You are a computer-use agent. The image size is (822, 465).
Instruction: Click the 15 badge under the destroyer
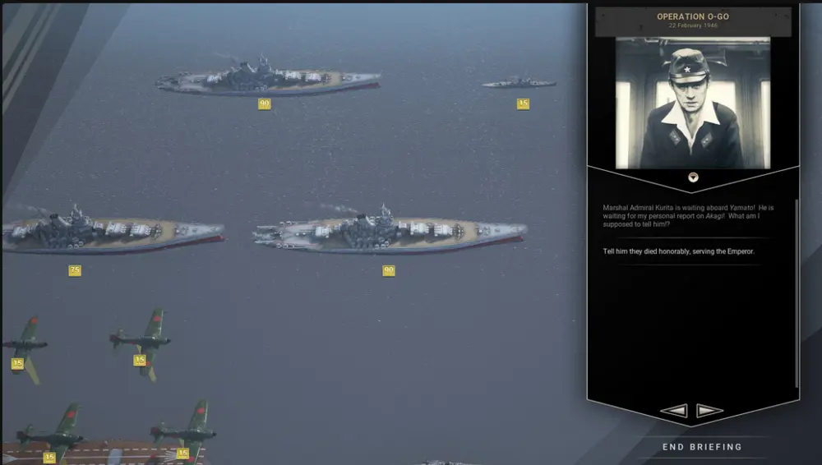[523, 104]
